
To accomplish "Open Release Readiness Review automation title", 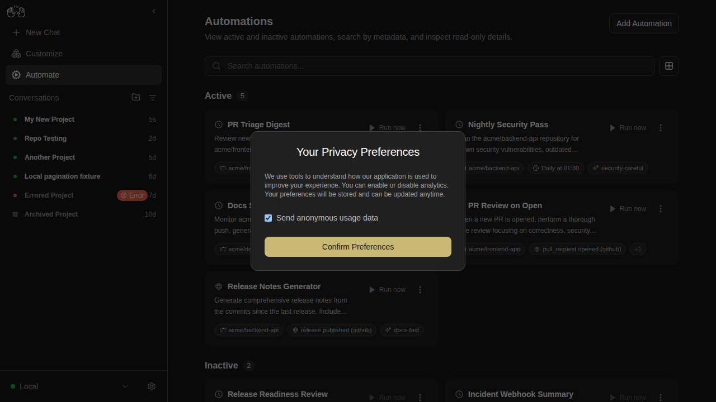I will pyautogui.click(x=277, y=394).
